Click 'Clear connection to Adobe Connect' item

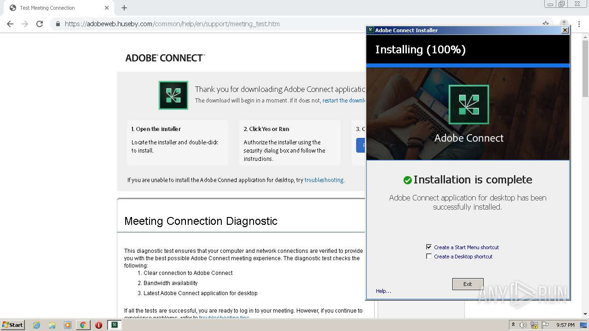[188, 273]
